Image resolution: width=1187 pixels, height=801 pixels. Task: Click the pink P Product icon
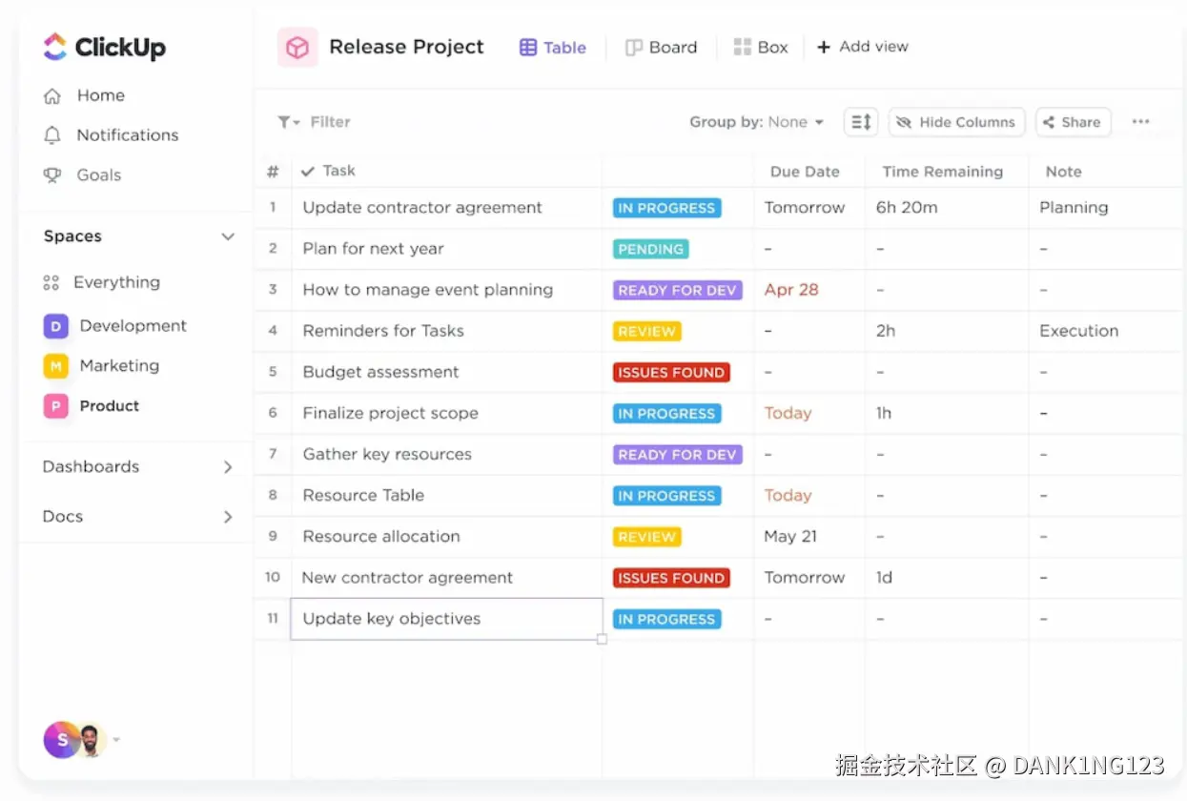pos(55,406)
